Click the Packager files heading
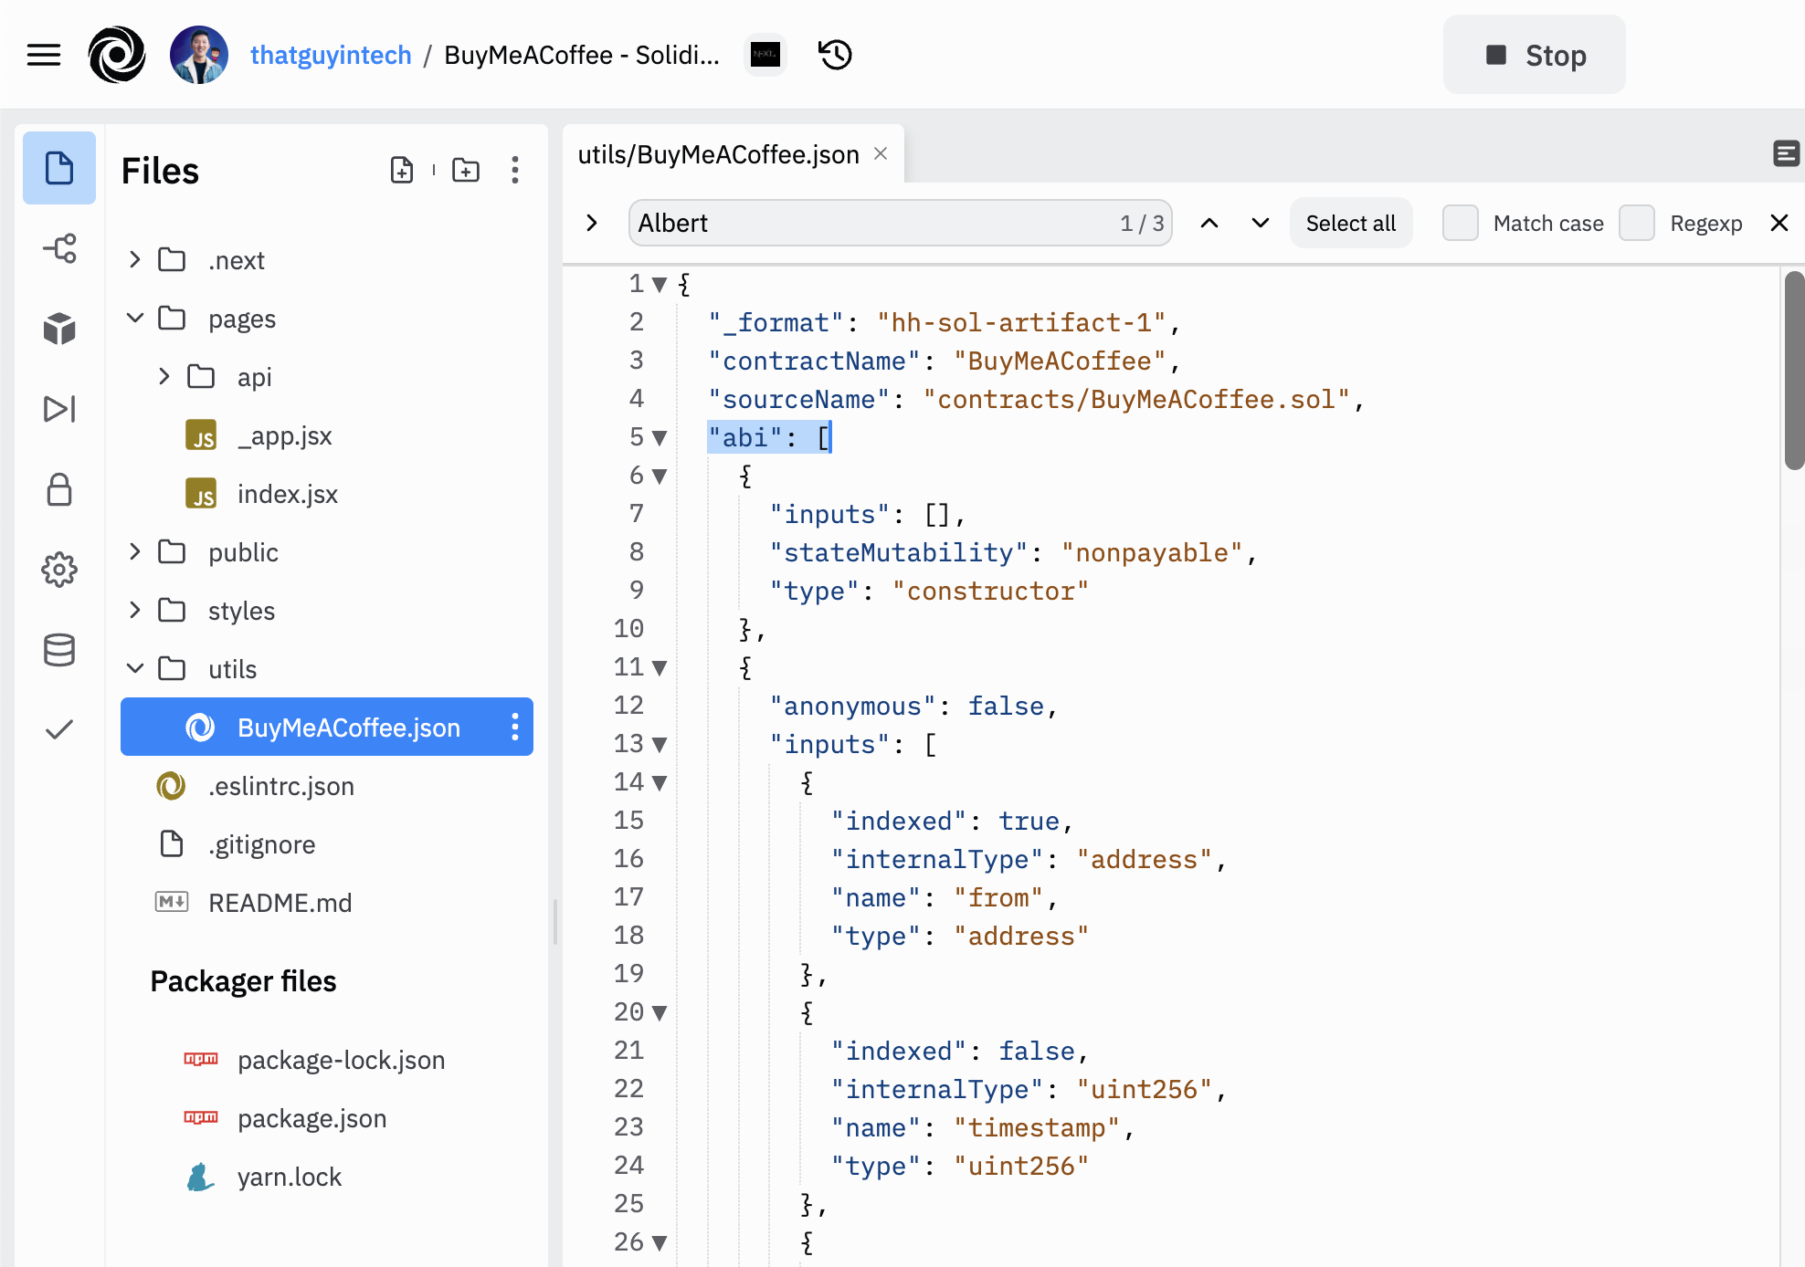Screen dimensions: 1805x1267 [x=243, y=981]
